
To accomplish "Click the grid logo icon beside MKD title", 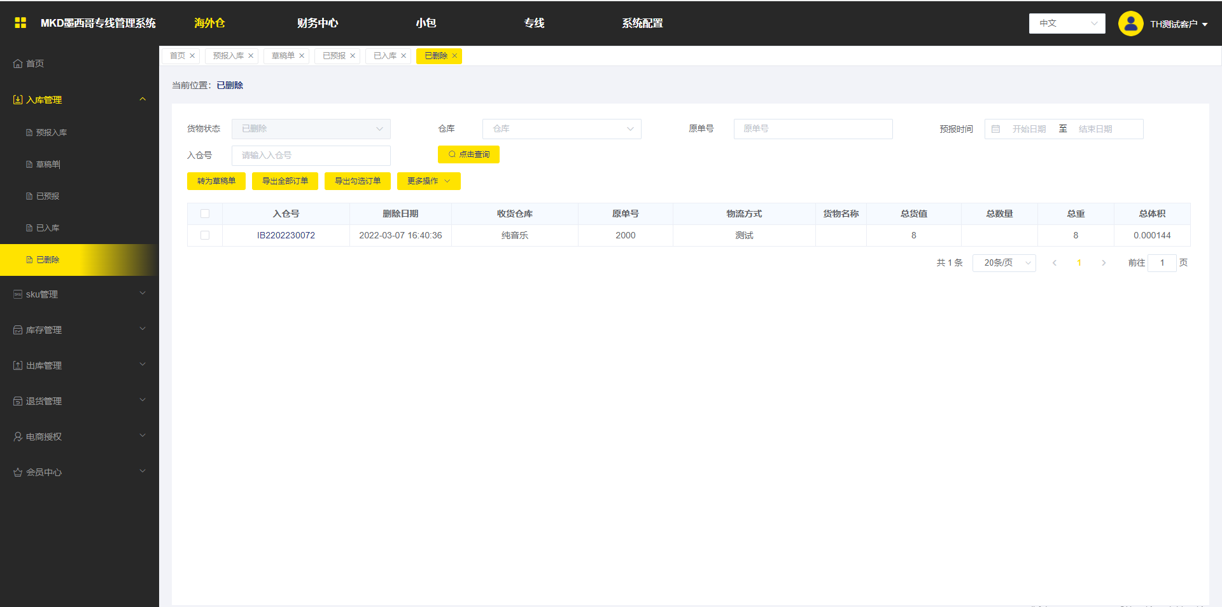I will 20,23.
